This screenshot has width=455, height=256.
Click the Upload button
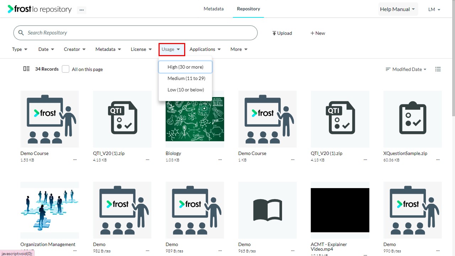[282, 33]
